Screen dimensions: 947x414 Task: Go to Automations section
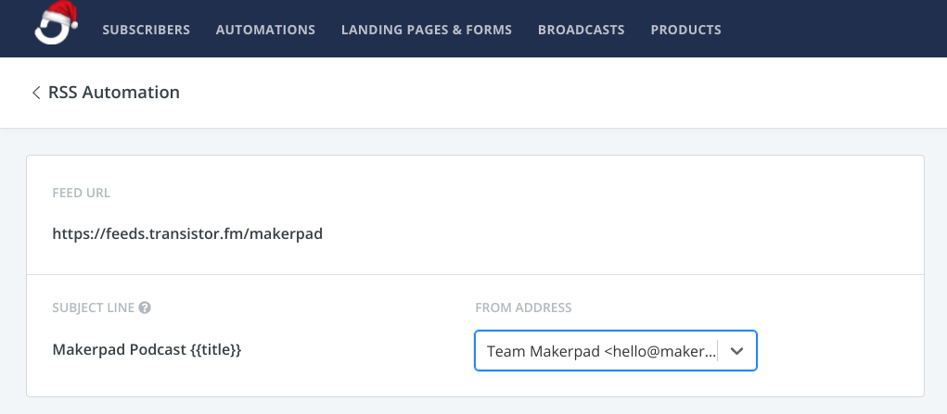pos(266,30)
